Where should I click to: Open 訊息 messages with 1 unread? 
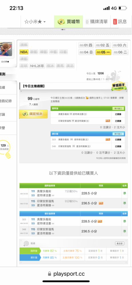(x=120, y=22)
